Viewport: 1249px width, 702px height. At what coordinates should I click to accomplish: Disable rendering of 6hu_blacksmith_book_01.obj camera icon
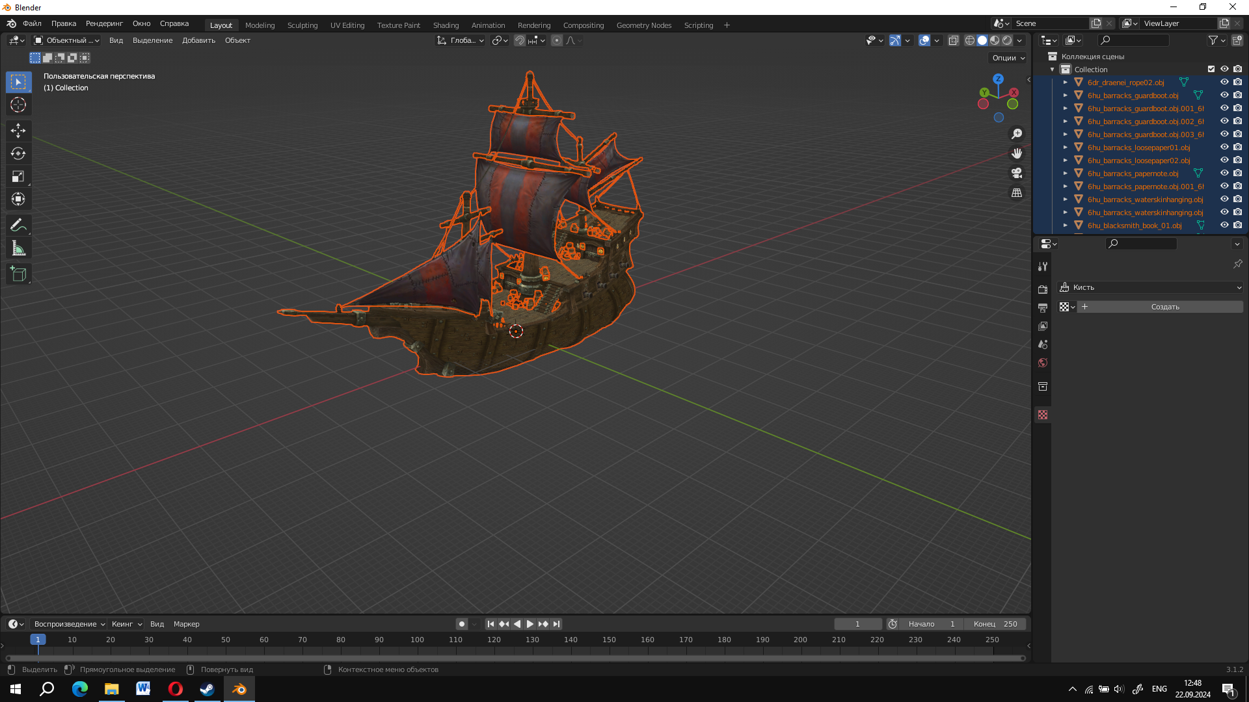[x=1237, y=225]
